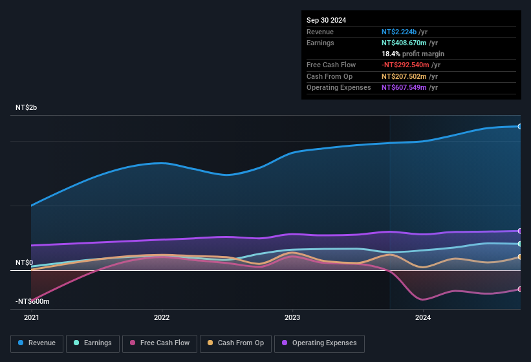Click the Operating Expenses label in tooltip
Screen dimensions: 531x362
339,87
